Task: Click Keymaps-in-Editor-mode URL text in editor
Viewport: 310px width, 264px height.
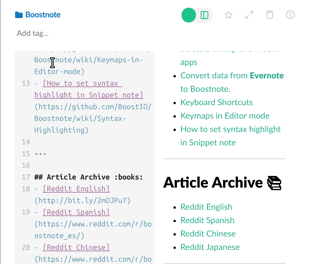Action: 88,66
